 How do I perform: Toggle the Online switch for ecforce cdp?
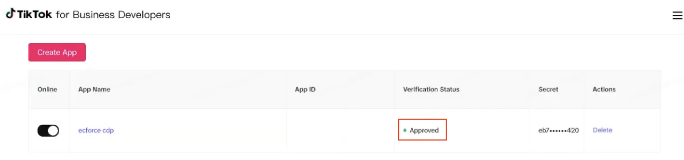point(48,130)
